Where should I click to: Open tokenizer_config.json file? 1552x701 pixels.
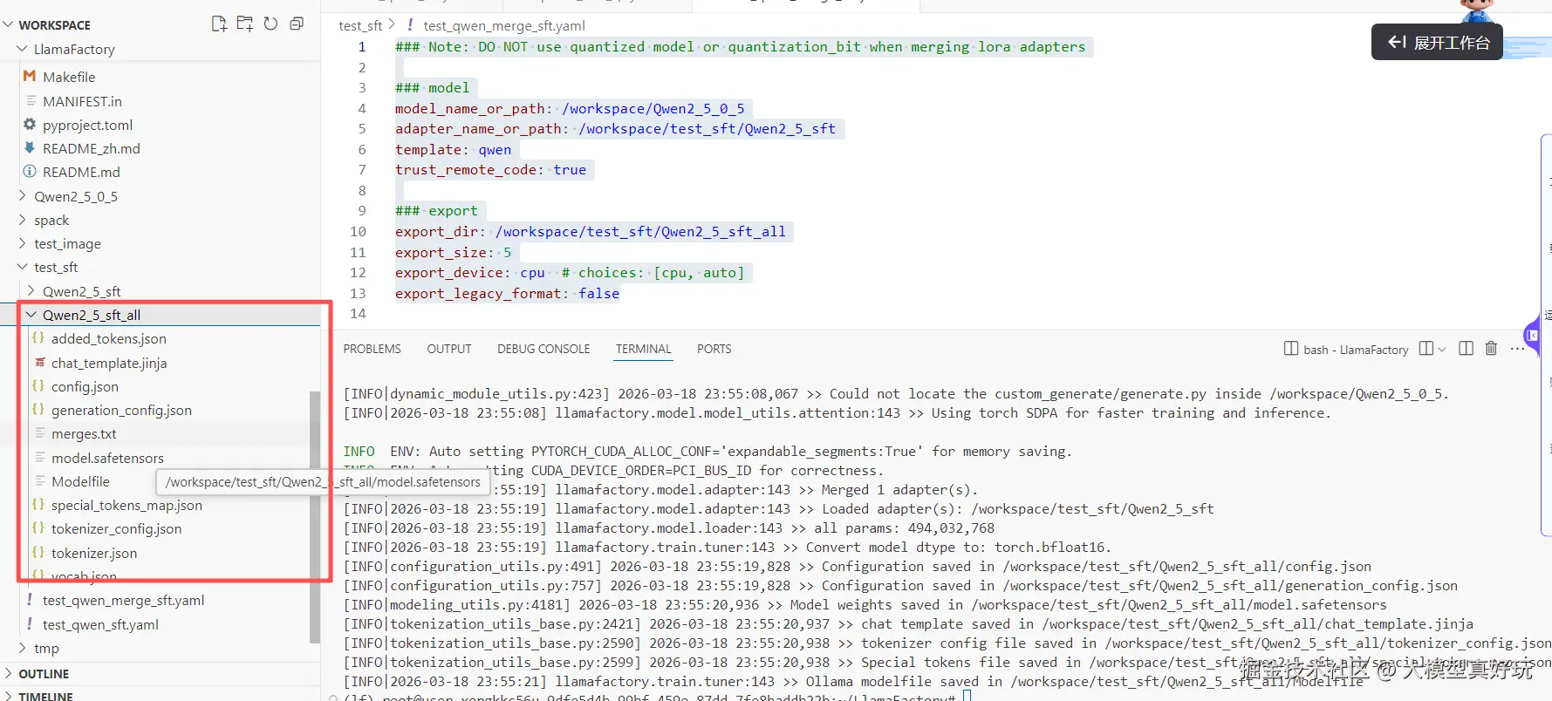(116, 528)
